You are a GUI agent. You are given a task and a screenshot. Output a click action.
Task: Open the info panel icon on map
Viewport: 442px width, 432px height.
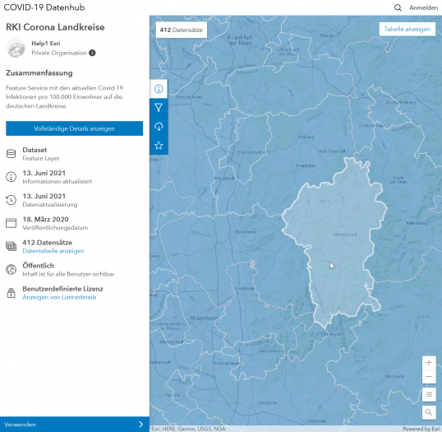point(159,89)
